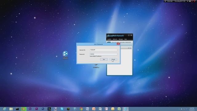Open the dark round-icon app on taskbar
The width and height of the screenshot is (197, 111).
point(68,109)
